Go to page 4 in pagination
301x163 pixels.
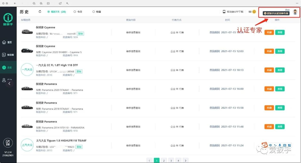178,161
